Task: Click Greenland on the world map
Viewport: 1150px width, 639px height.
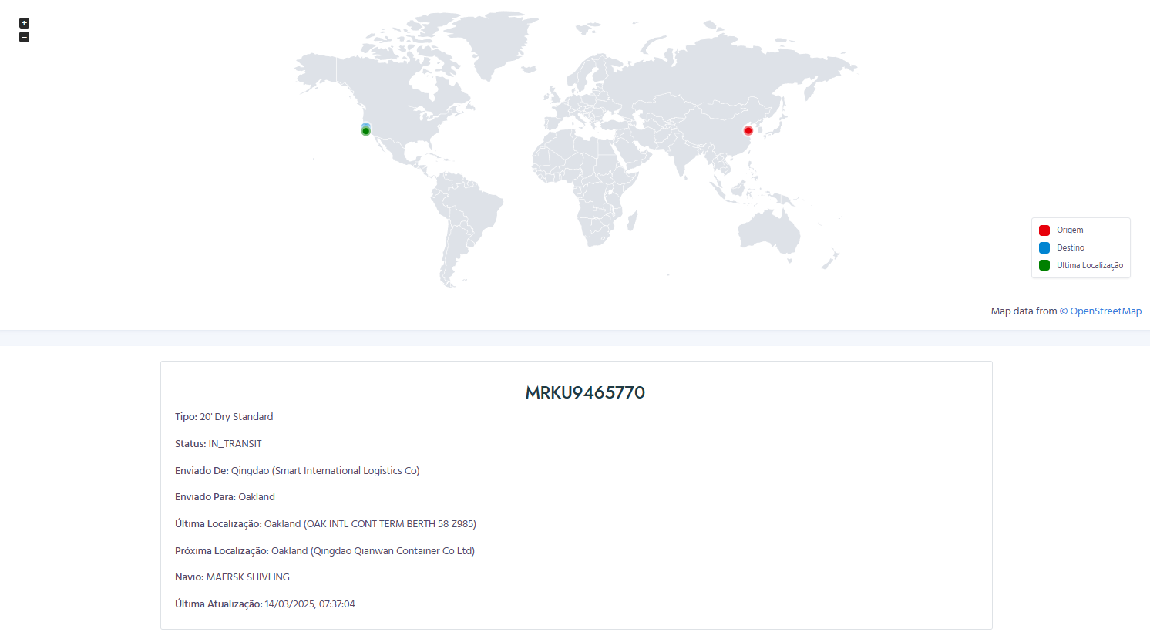Action: click(493, 42)
